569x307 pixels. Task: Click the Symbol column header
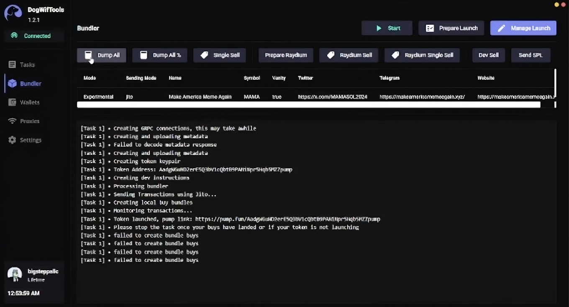(252, 78)
